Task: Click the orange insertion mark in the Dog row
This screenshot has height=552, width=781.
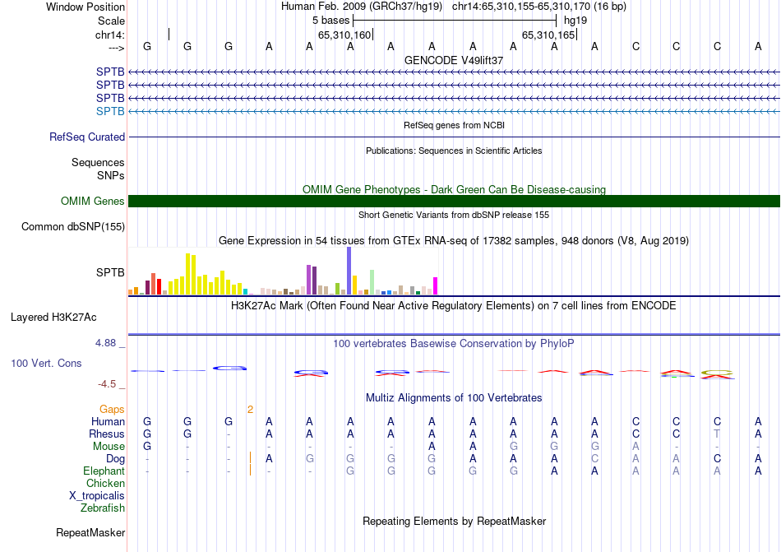Action: click(x=250, y=458)
